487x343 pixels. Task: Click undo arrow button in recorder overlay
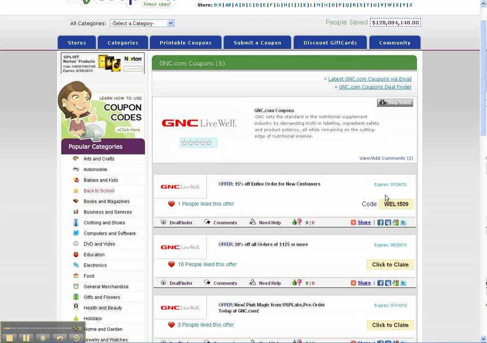60,338
